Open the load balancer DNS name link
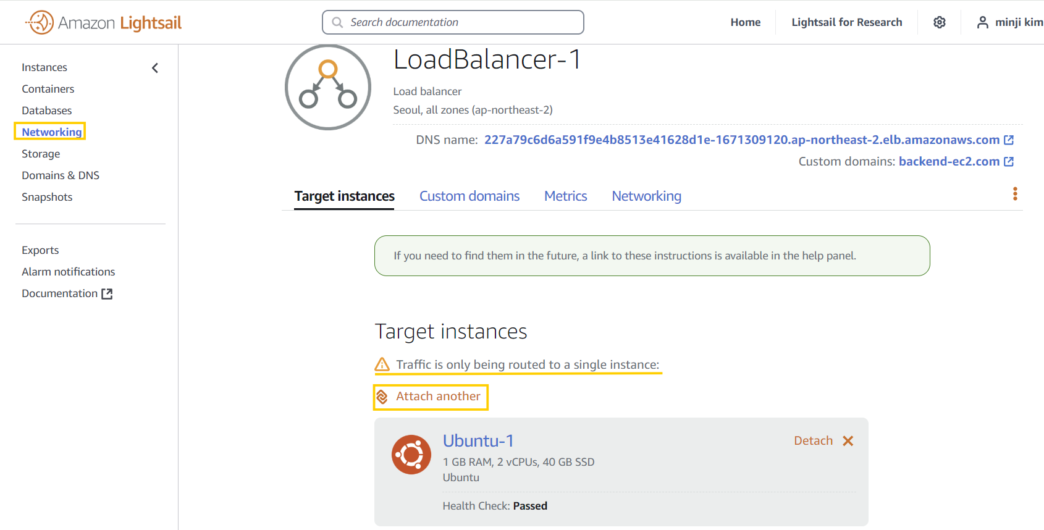Image resolution: width=1044 pixels, height=530 pixels. tap(742, 140)
